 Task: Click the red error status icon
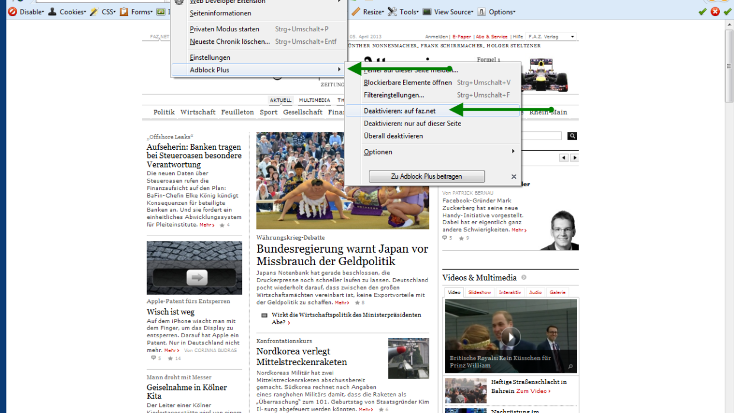715,12
